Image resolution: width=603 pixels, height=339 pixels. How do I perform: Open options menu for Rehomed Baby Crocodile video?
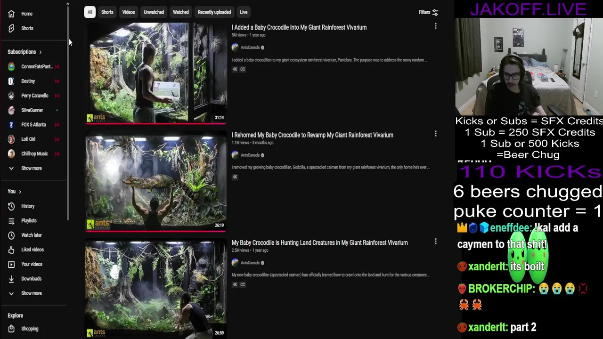[436, 134]
